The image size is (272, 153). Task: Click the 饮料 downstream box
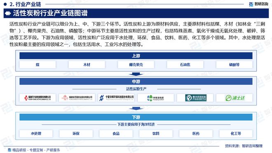(156, 133)
